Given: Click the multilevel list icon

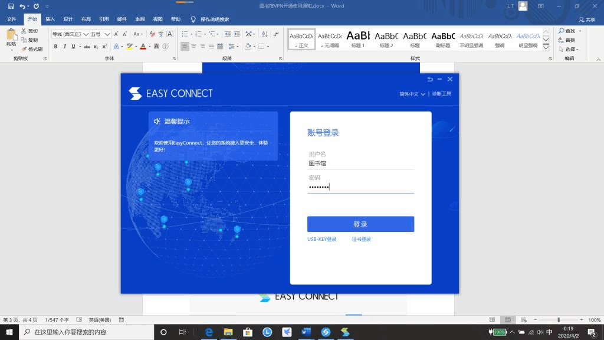Looking at the screenshot, I should pyautogui.click(x=212, y=34).
